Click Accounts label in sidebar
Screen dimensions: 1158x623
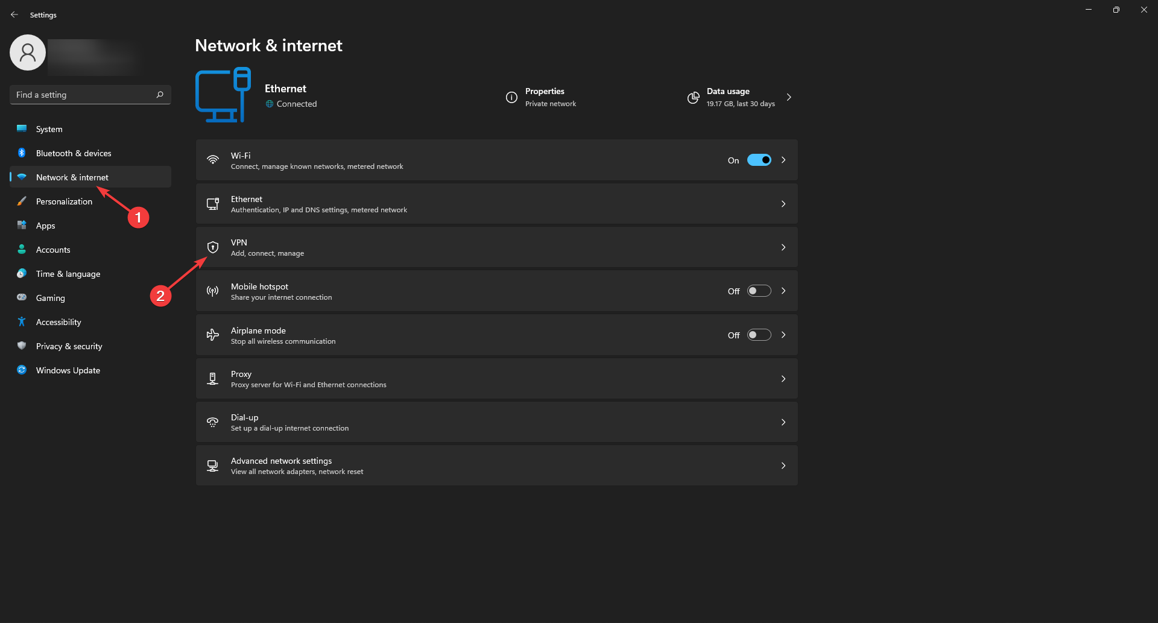click(x=53, y=250)
